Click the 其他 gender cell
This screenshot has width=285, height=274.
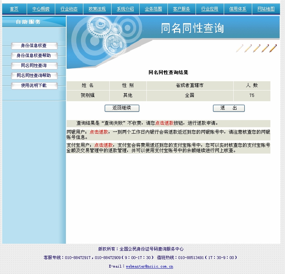128,95
